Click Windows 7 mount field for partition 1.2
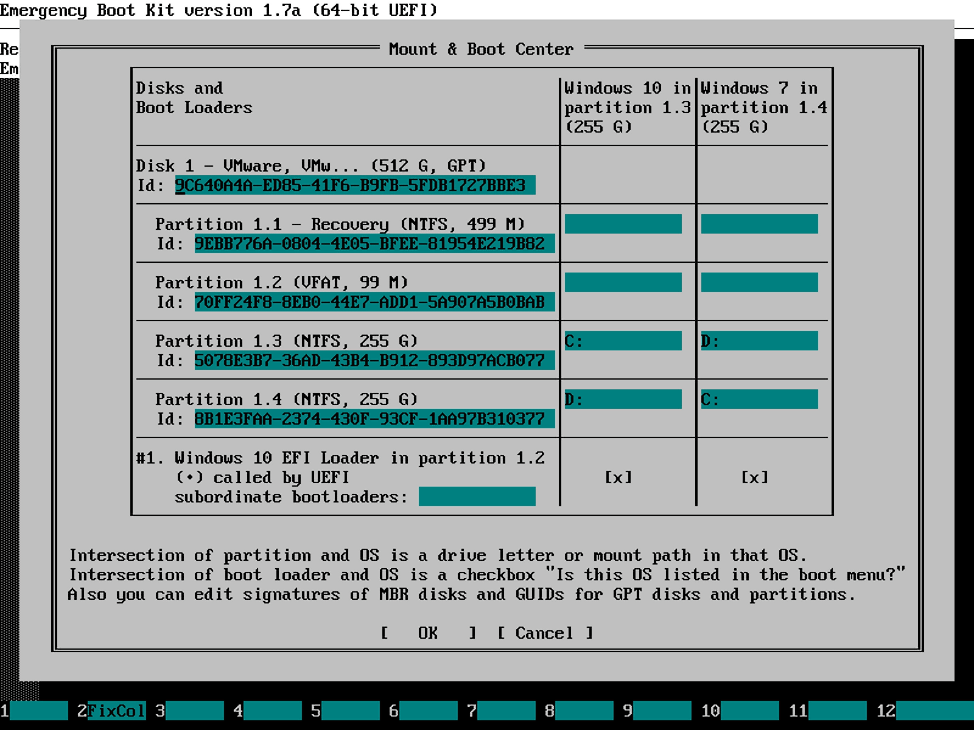 point(759,283)
